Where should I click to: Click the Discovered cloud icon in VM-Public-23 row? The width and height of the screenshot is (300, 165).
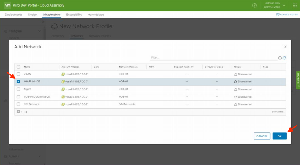[236, 82]
